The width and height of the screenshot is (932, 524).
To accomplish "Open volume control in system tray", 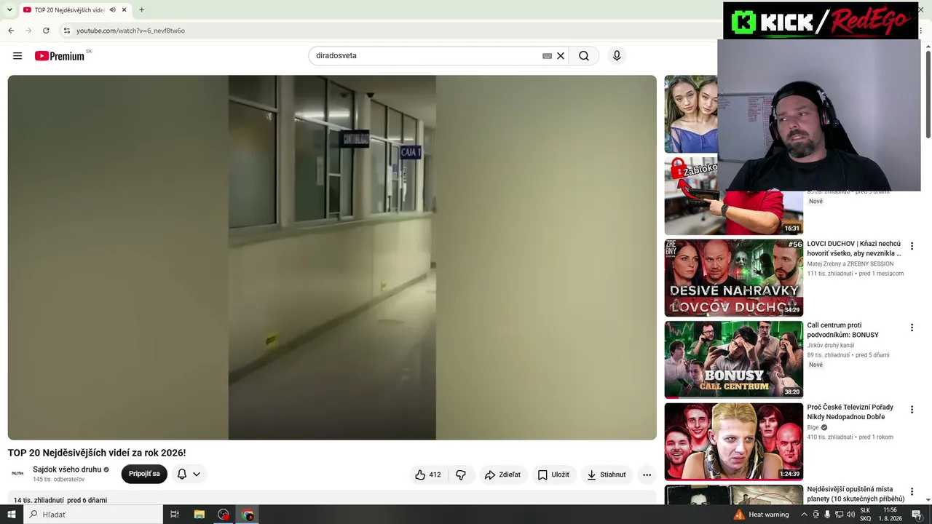I will click(850, 515).
